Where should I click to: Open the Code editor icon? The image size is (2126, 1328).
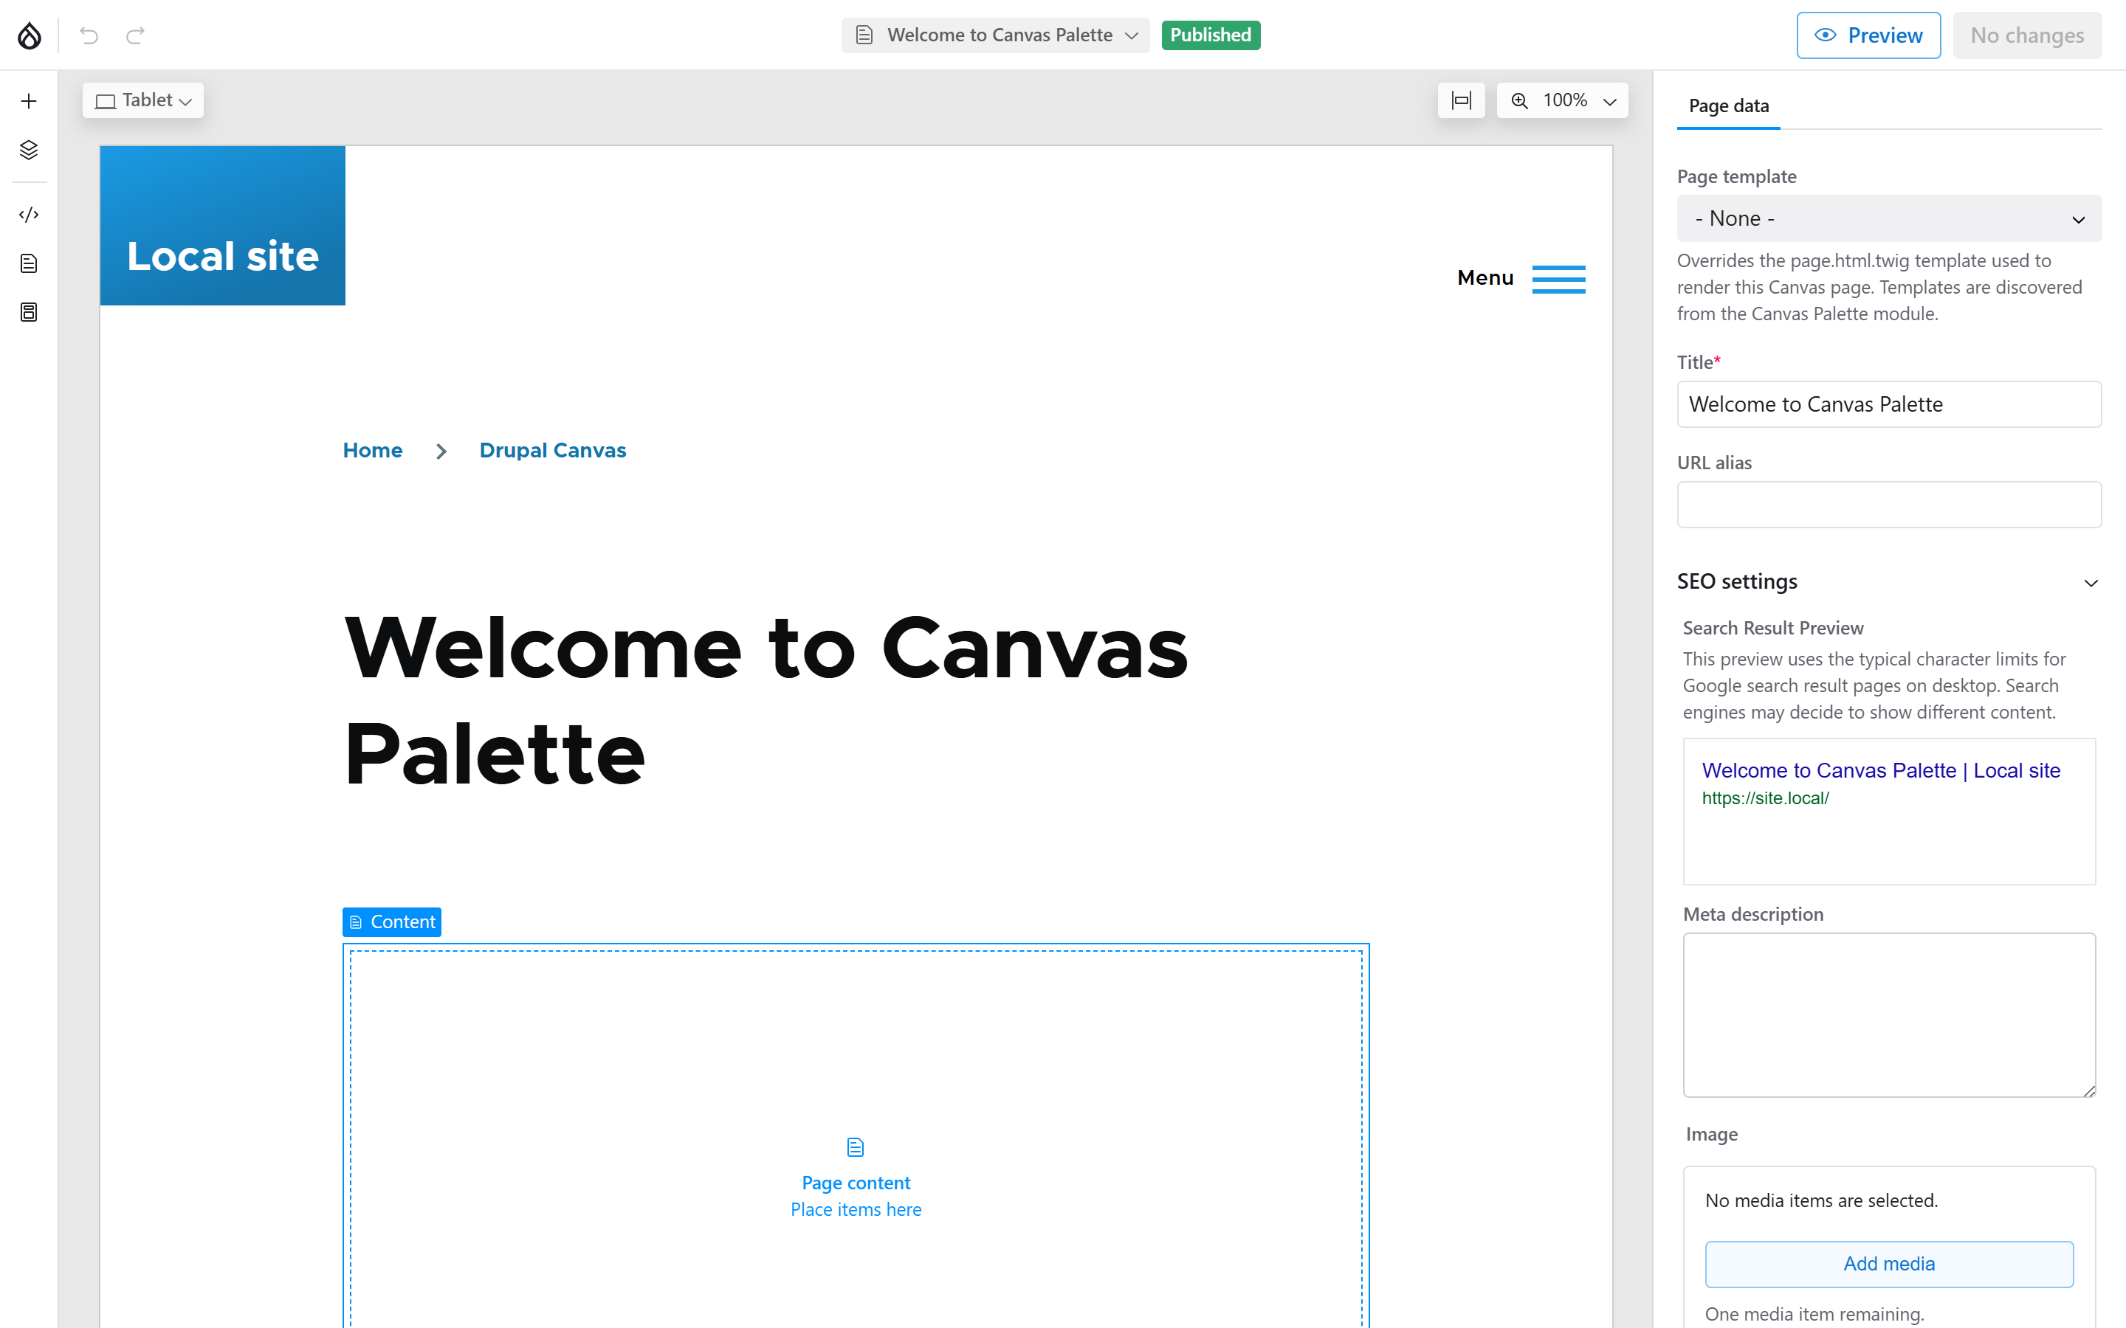pyautogui.click(x=29, y=214)
